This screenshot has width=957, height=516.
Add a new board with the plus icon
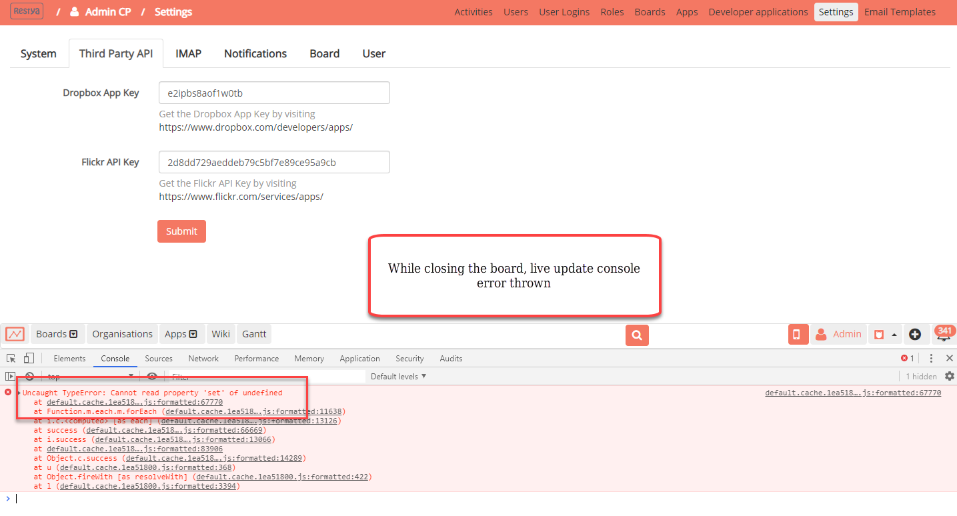[914, 334]
